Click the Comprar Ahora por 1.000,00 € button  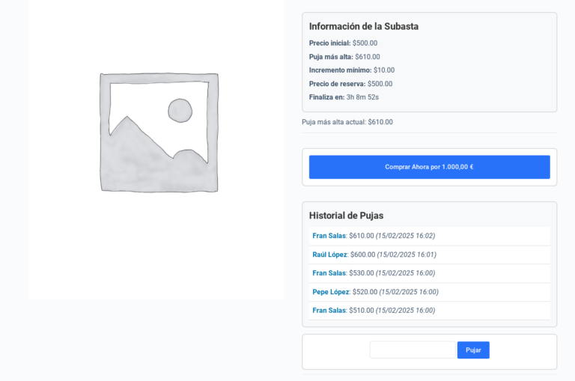tap(430, 167)
